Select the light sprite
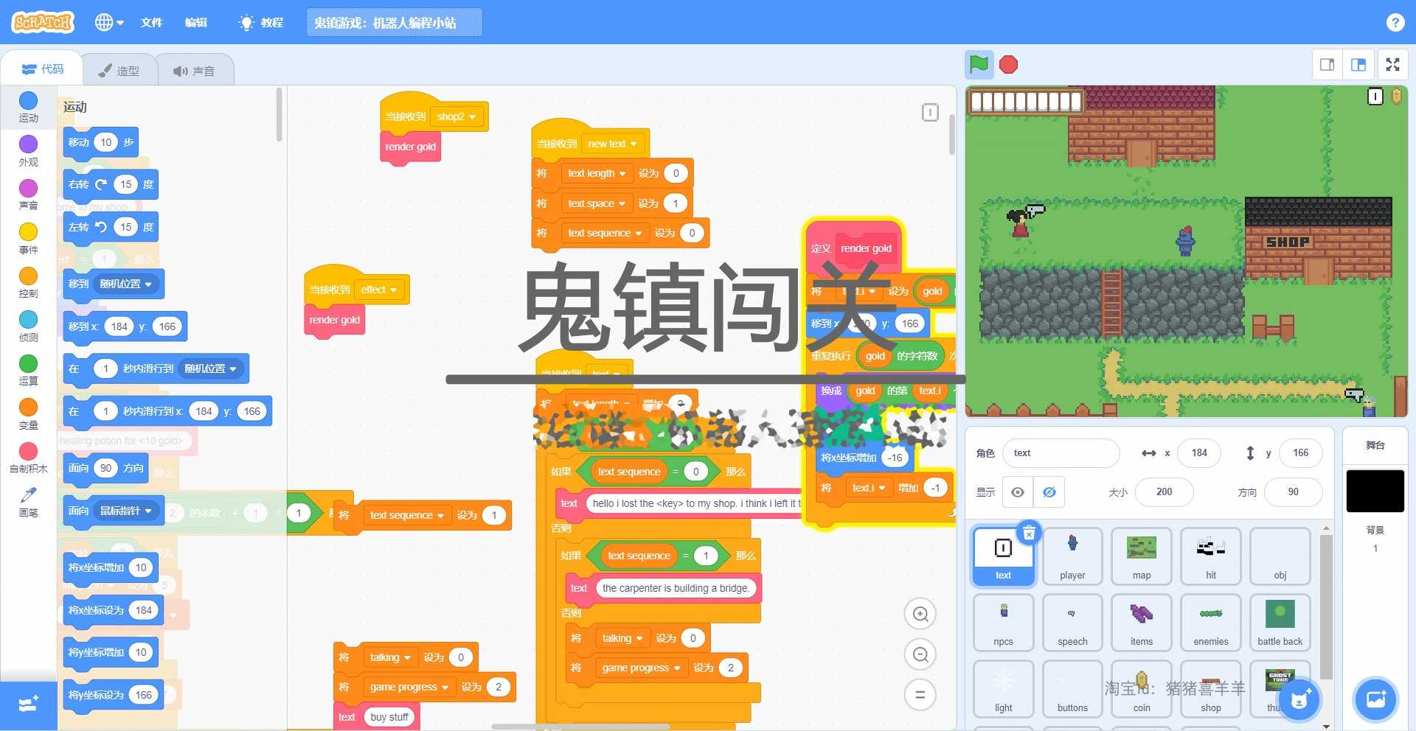The image size is (1416, 731). pos(1003,689)
